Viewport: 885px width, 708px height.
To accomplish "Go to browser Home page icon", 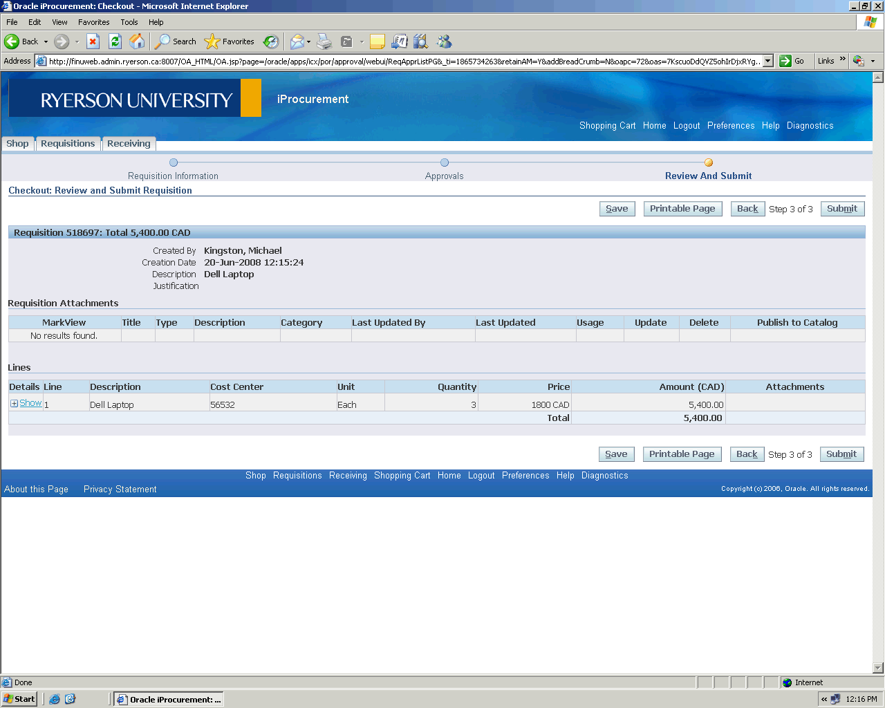I will (138, 41).
